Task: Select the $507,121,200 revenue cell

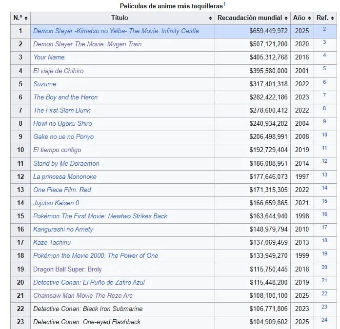Action: (253, 44)
